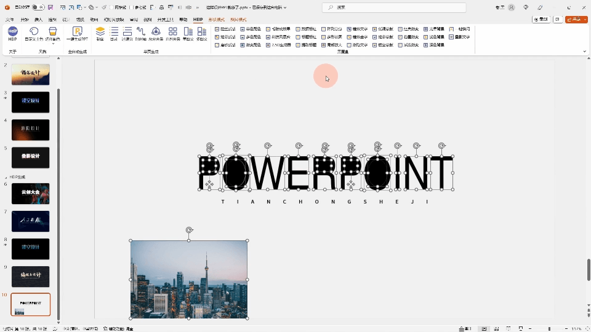Generate a 目录 contents page
The image size is (591, 332).
pos(114,33)
